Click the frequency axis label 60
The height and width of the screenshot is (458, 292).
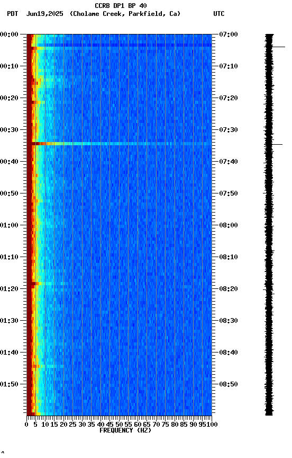click(x=138, y=425)
